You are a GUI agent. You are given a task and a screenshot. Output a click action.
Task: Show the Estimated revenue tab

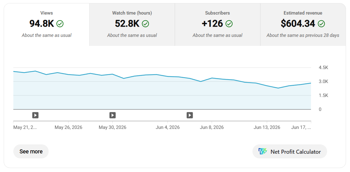(x=303, y=24)
